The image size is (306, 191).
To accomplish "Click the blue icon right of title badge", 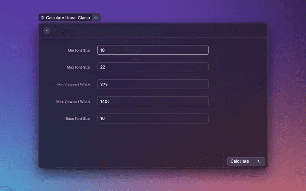I will coord(95,18).
